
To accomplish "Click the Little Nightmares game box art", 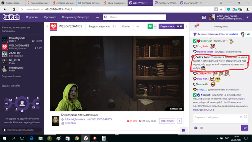I will (55, 121).
